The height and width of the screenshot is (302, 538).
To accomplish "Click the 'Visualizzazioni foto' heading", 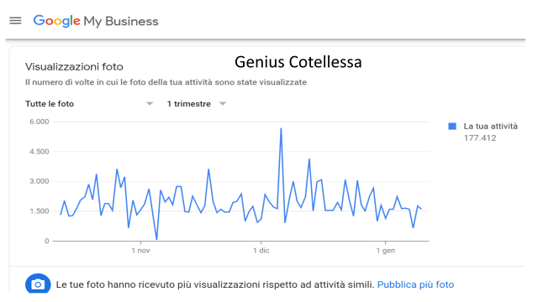I will [74, 67].
